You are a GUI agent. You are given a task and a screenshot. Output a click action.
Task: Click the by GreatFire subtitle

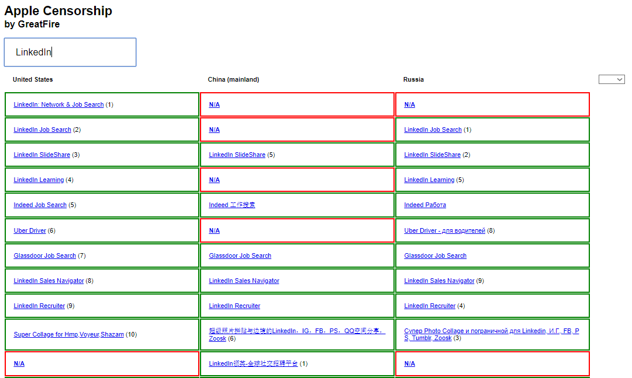(32, 24)
